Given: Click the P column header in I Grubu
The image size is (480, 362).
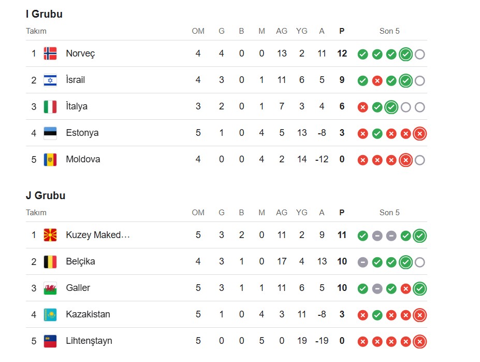Looking at the screenshot, I should [x=342, y=31].
